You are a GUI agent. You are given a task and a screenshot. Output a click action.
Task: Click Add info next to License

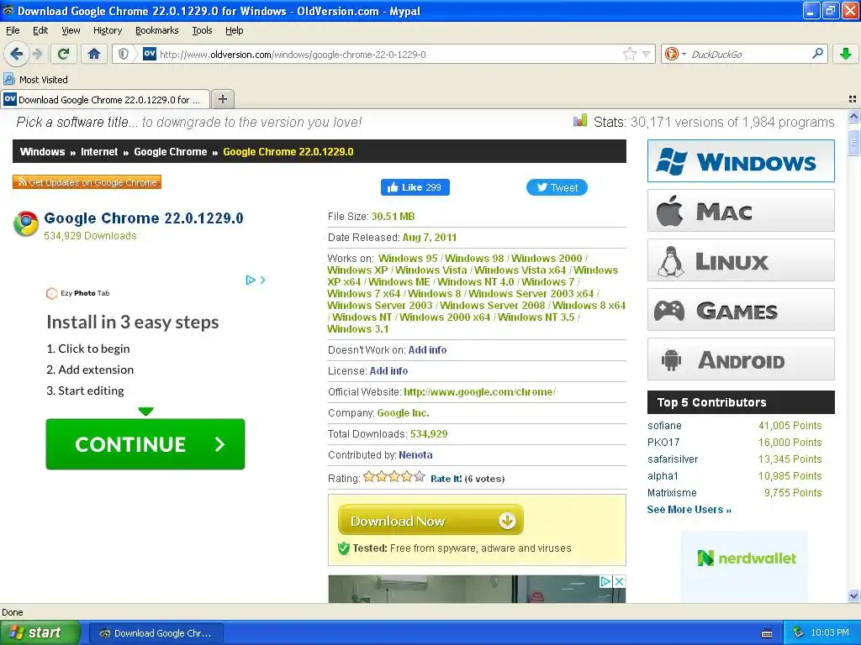click(x=388, y=371)
